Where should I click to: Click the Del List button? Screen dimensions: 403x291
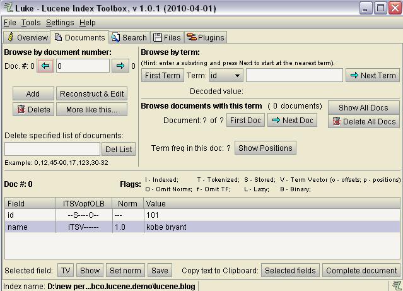point(119,149)
